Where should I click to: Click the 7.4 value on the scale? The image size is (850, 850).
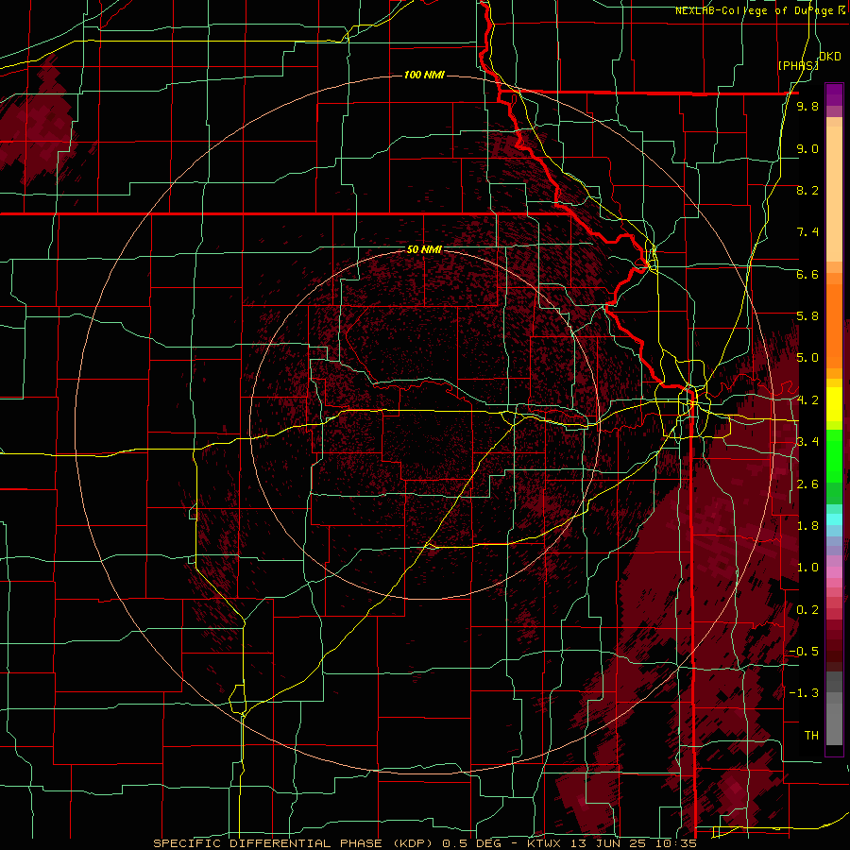(x=807, y=232)
